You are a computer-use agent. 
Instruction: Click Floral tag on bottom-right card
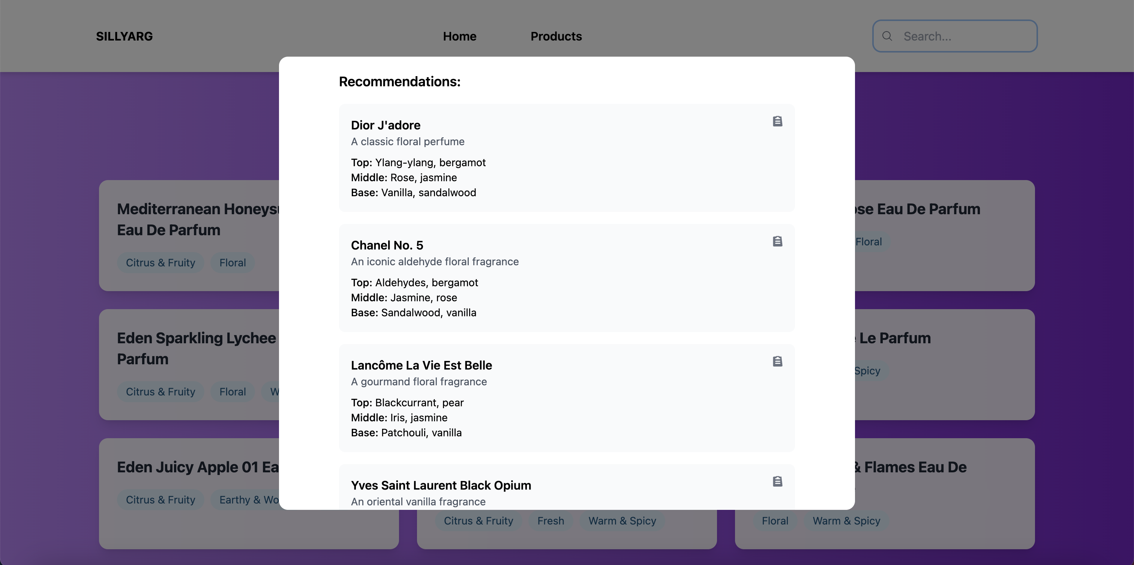(x=775, y=521)
